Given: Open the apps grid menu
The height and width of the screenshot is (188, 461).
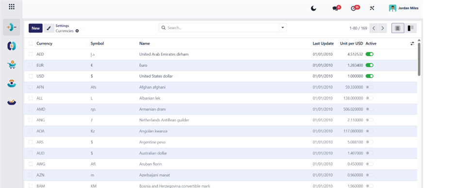Looking at the screenshot, I should pos(12,7).
